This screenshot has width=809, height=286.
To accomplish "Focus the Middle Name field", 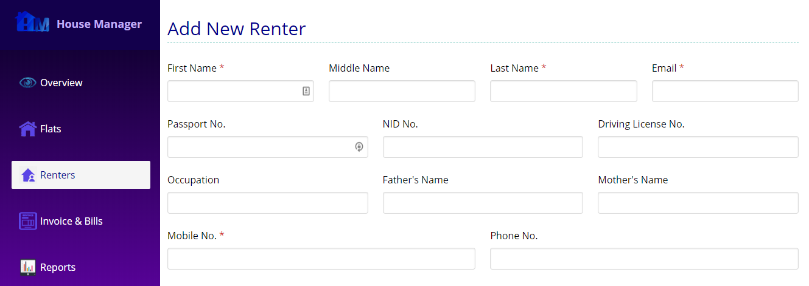I will [402, 91].
